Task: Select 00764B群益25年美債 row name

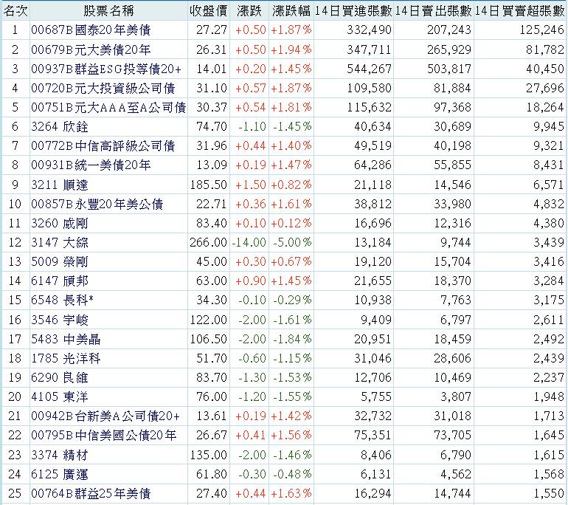Action: pyautogui.click(x=91, y=493)
